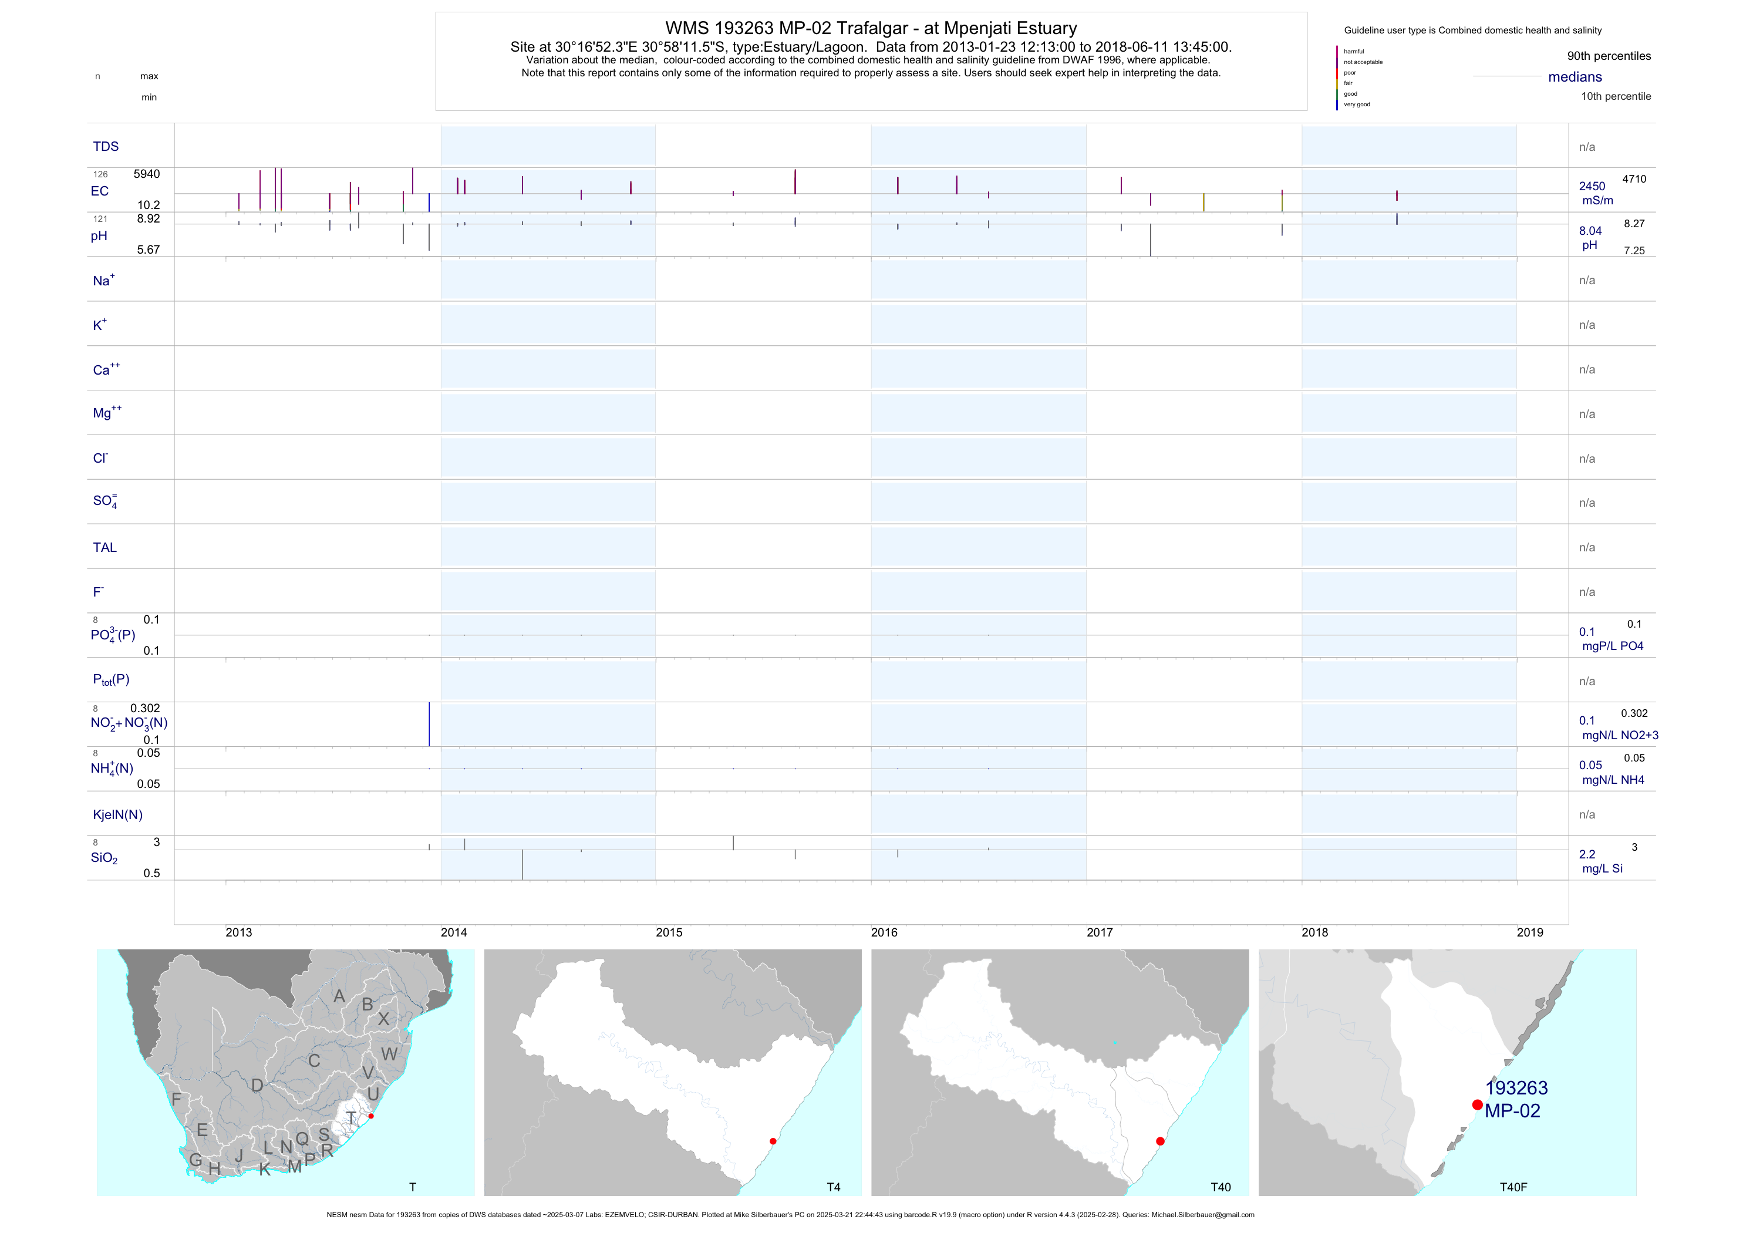Click the letter C region on national map
Image resolution: width=1743 pixels, height=1233 pixels.
[314, 1060]
